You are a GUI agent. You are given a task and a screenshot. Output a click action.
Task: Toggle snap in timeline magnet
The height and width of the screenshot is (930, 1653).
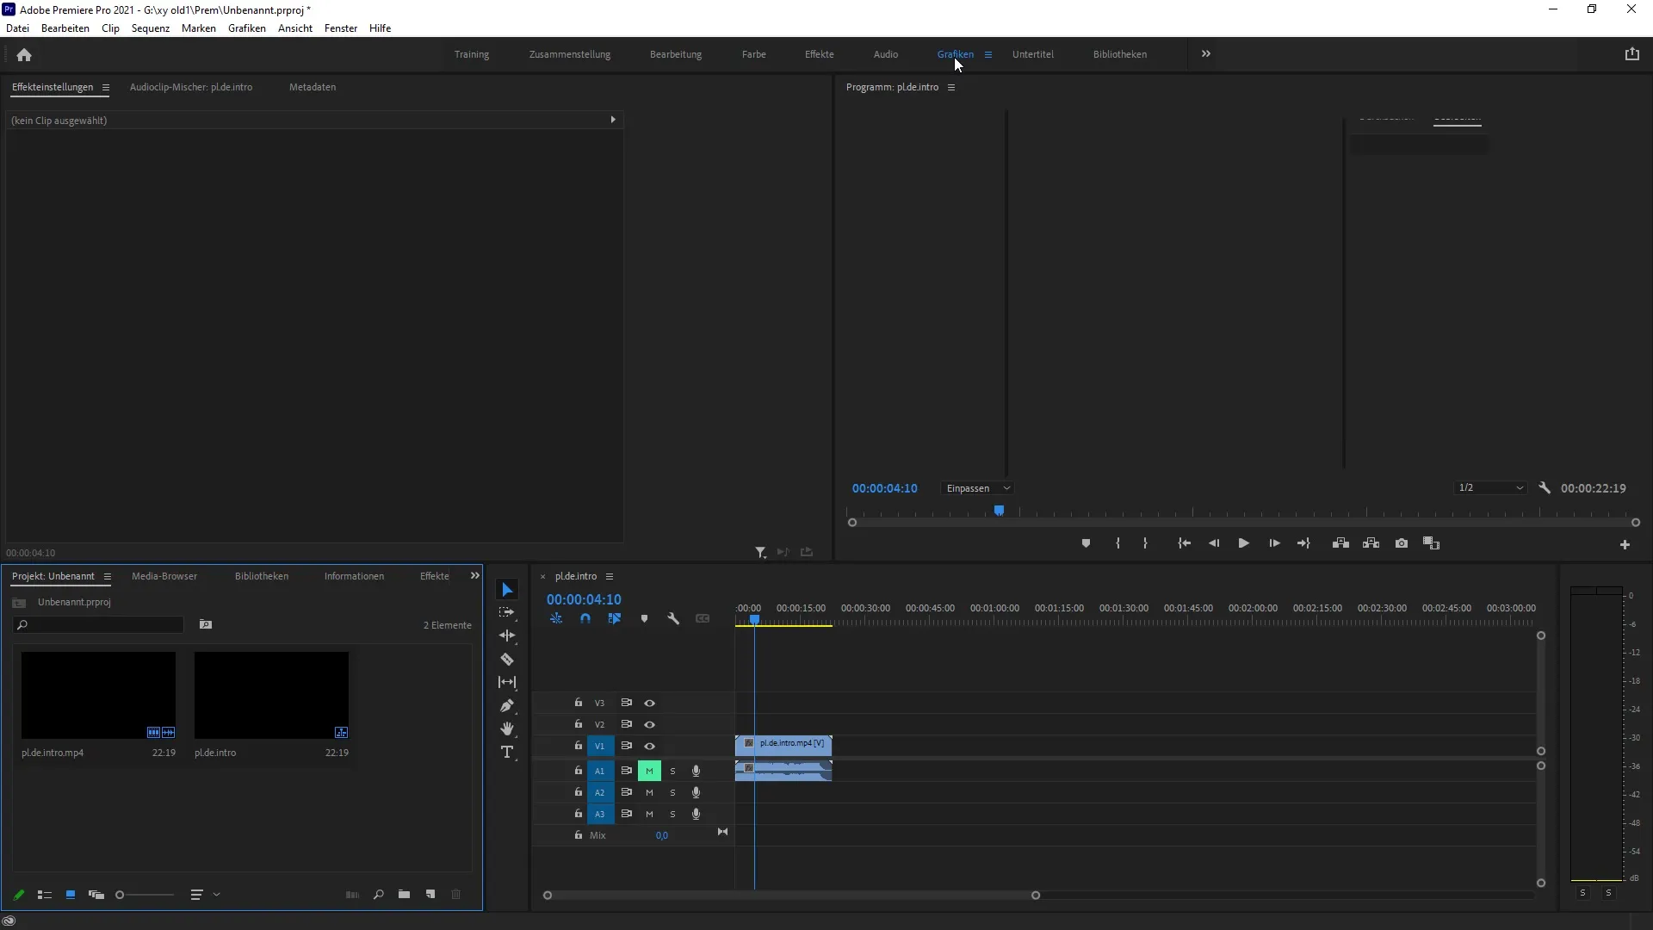pyautogui.click(x=585, y=618)
